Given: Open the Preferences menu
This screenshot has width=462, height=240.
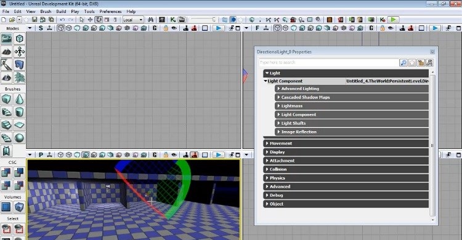Looking at the screenshot, I should pos(110,12).
